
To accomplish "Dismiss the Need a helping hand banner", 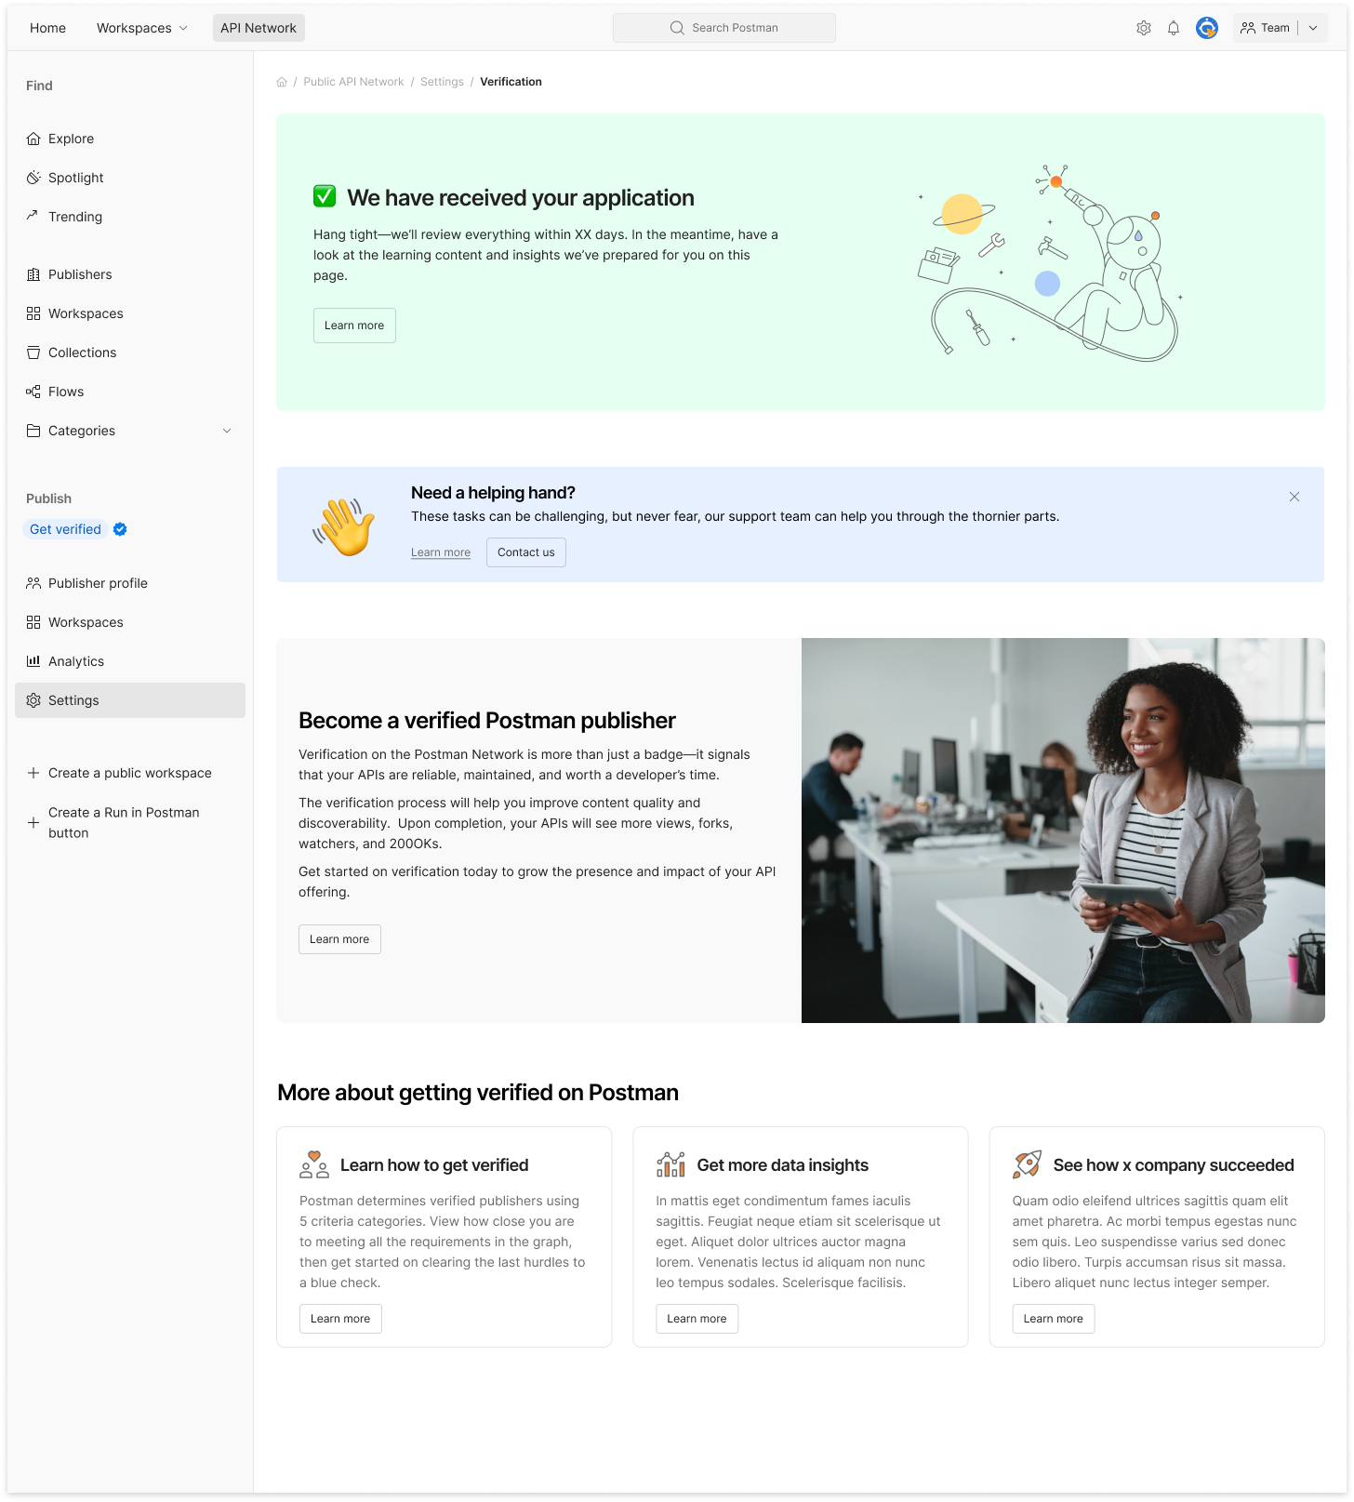I will click(1294, 497).
